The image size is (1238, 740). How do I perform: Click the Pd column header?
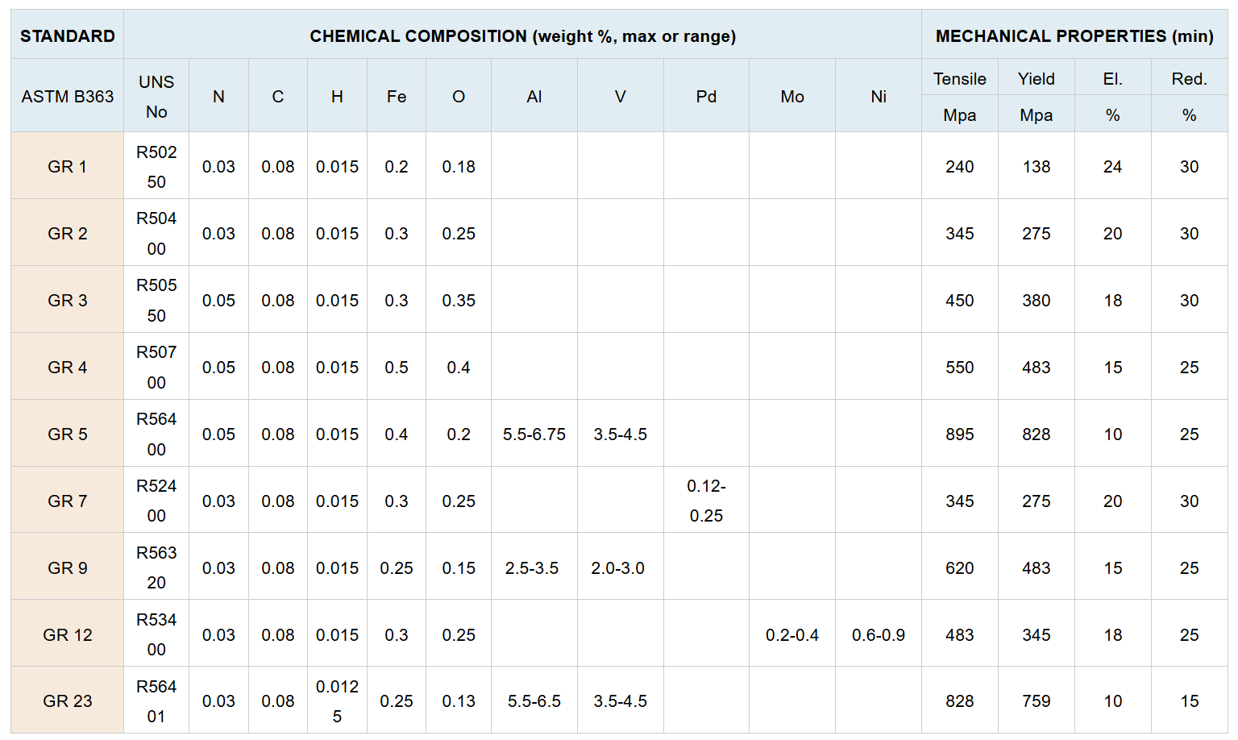point(706,96)
